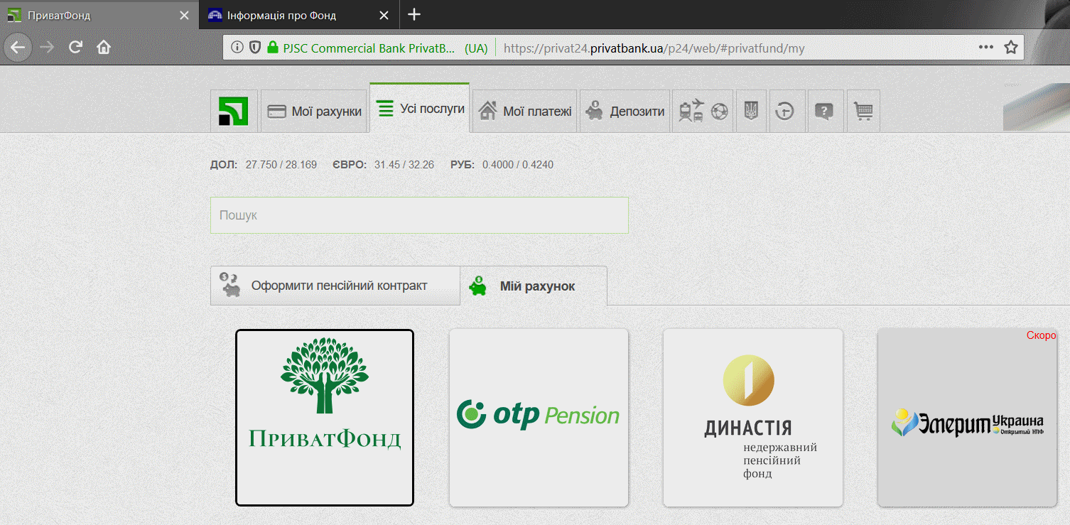Screen dimensions: 1070x525
Task: Open the page actions three-dot menu
Action: point(986,48)
